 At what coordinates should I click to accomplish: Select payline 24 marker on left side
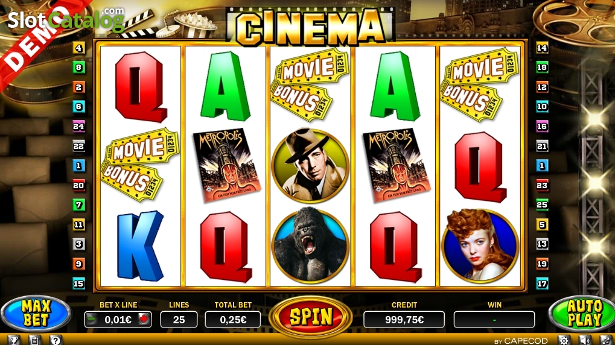tap(79, 126)
